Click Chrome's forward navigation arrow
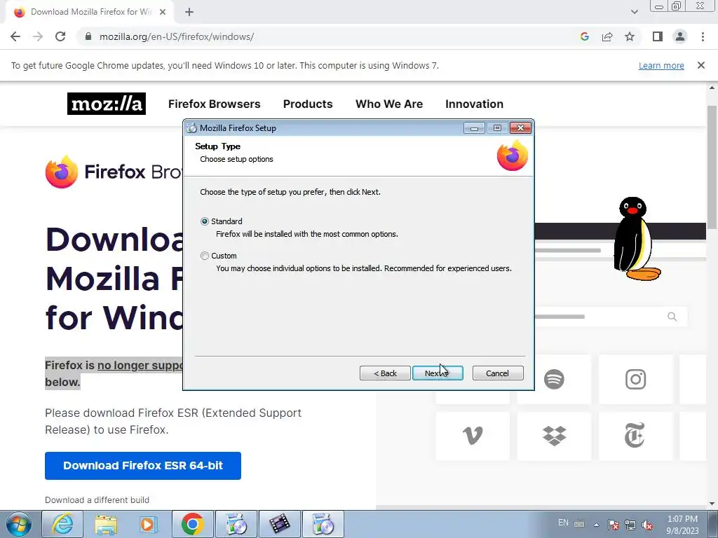This screenshot has height=538, width=718. (38, 36)
